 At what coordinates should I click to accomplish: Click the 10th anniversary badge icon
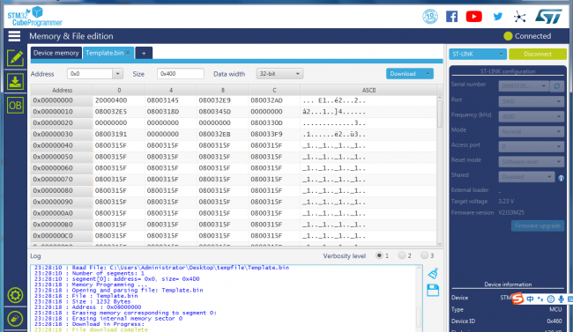pos(430,17)
